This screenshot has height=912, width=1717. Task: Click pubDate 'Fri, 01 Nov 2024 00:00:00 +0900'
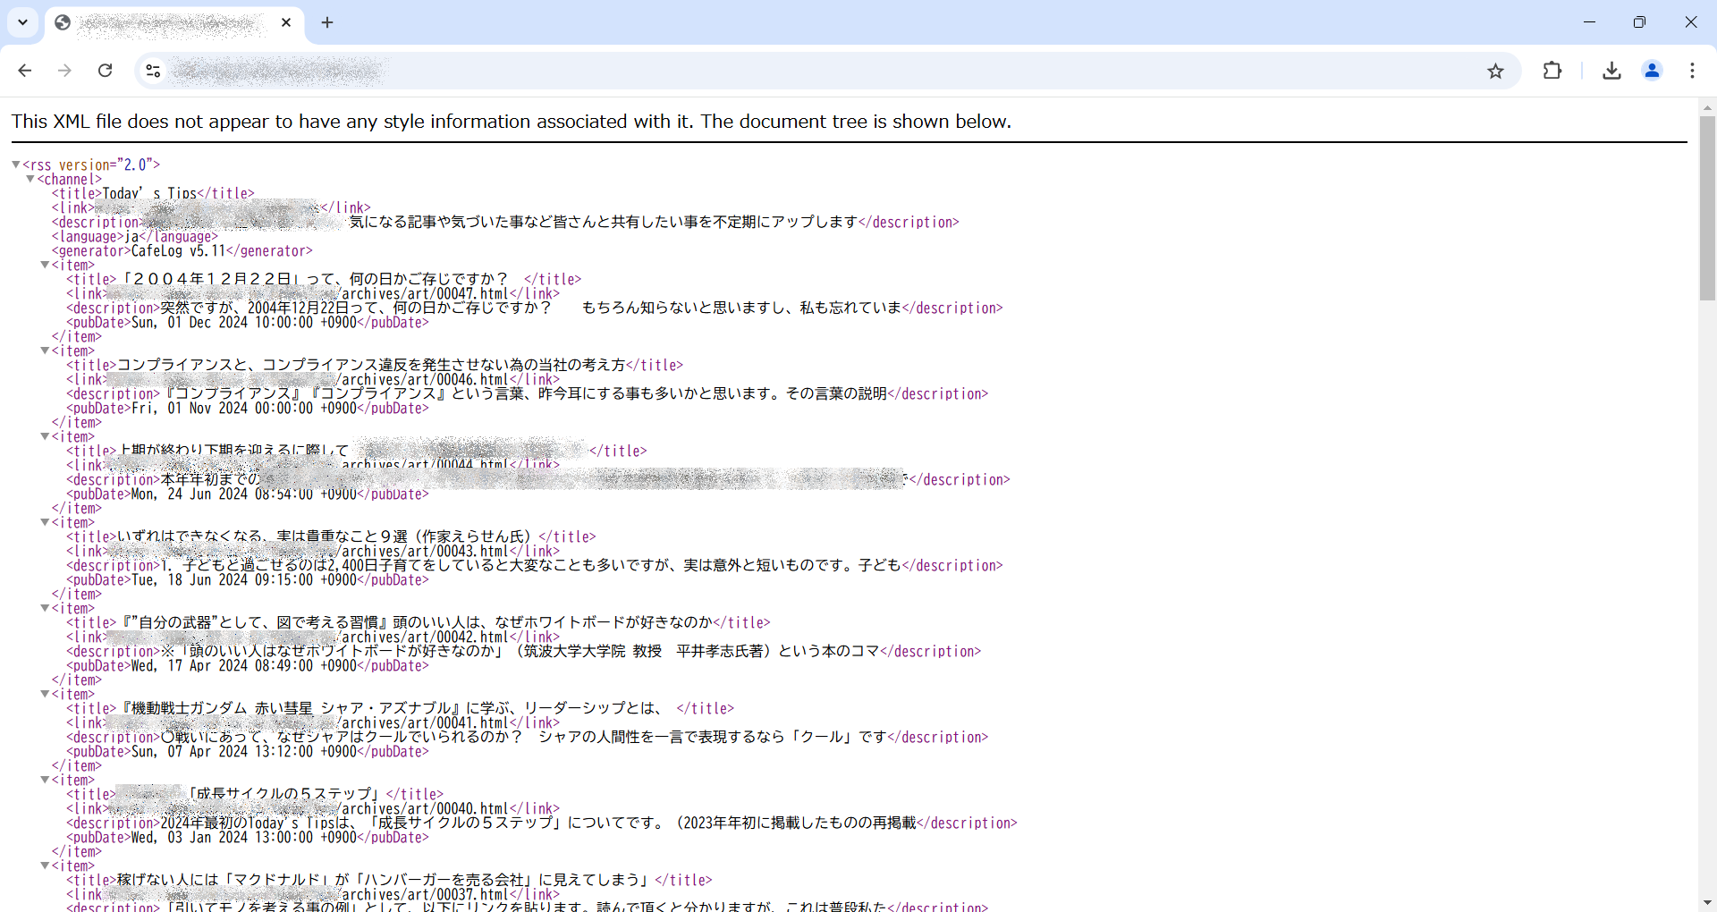tap(244, 408)
